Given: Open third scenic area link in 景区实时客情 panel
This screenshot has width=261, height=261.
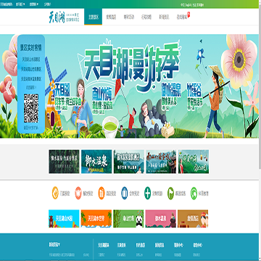Looking at the screenshot, I should [x=31, y=79].
